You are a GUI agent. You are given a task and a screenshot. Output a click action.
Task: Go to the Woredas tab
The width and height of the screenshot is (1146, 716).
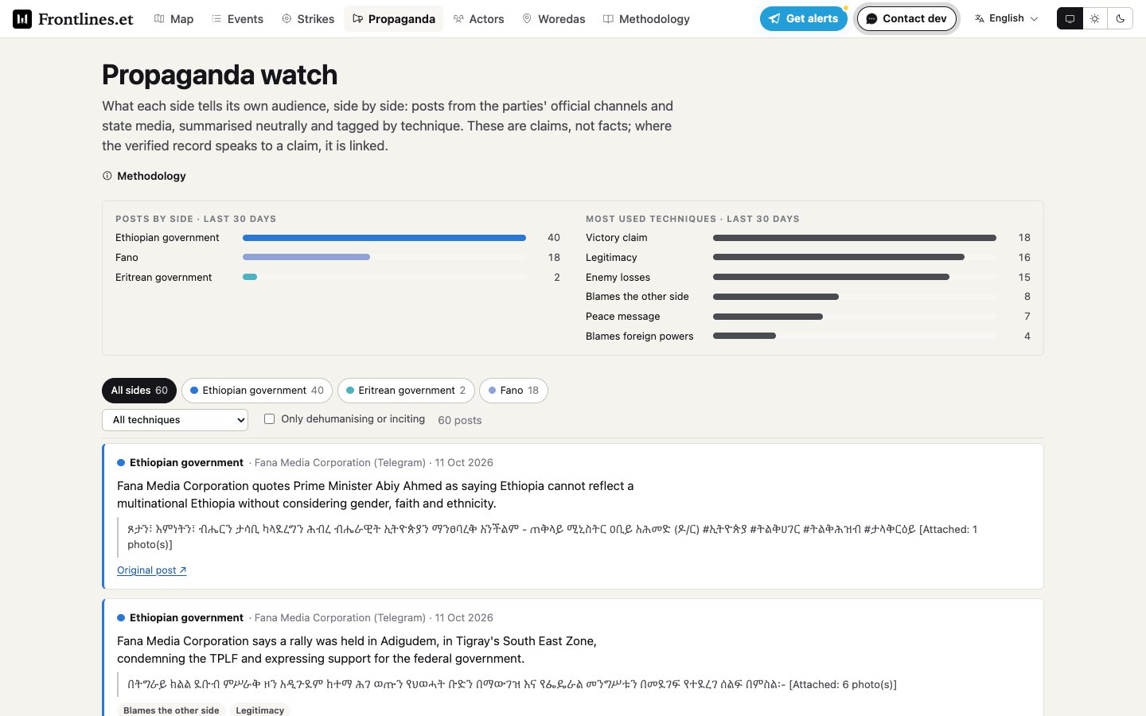point(554,19)
